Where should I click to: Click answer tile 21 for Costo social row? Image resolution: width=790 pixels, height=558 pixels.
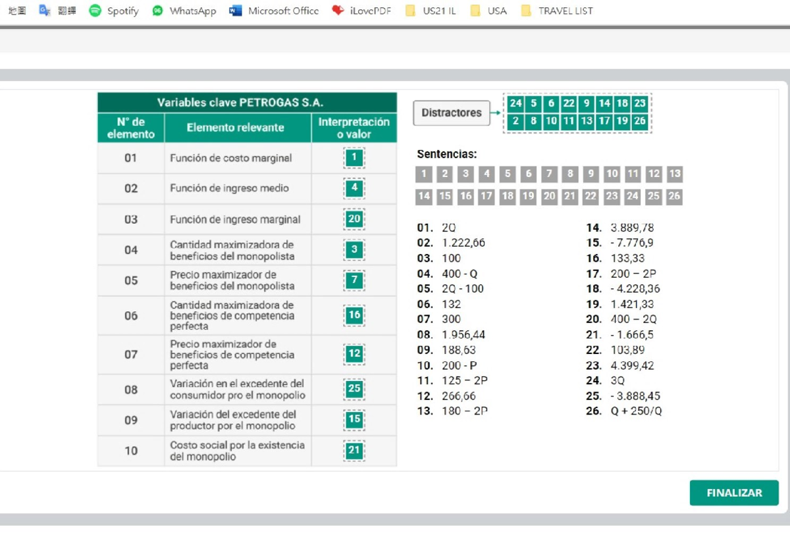pyautogui.click(x=354, y=450)
